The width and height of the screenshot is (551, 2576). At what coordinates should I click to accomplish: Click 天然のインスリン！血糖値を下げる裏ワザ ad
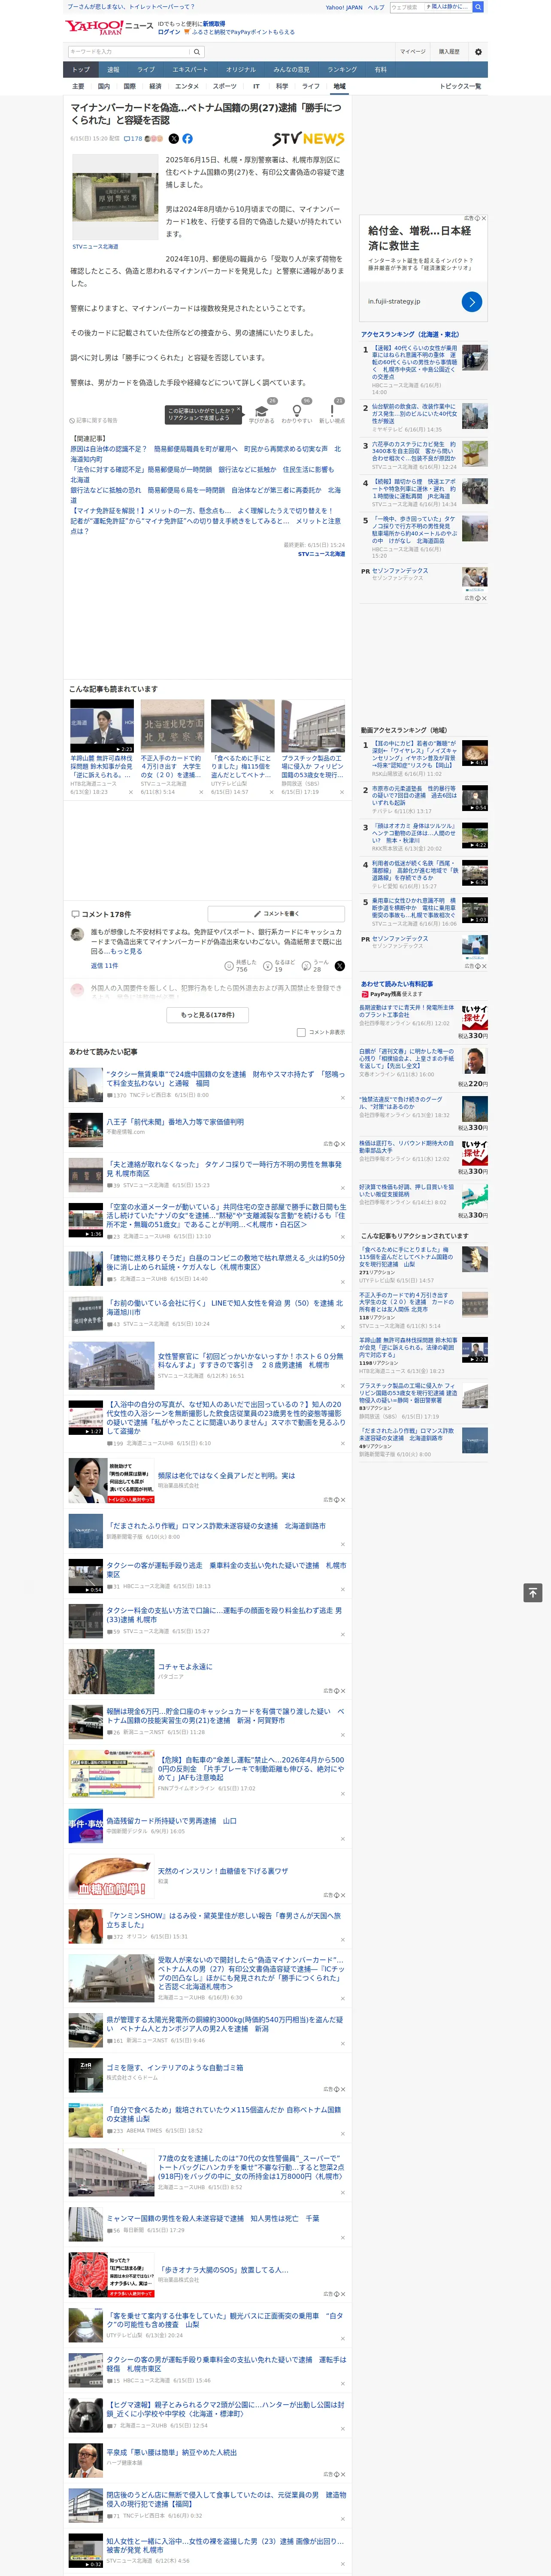223,1870
